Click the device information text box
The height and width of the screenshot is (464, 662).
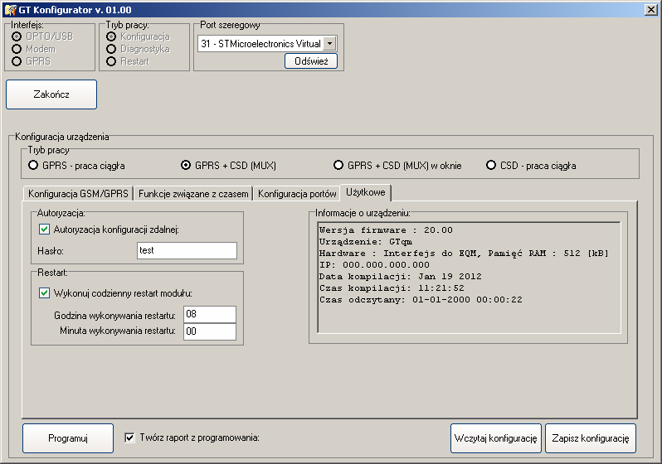[x=469, y=278]
